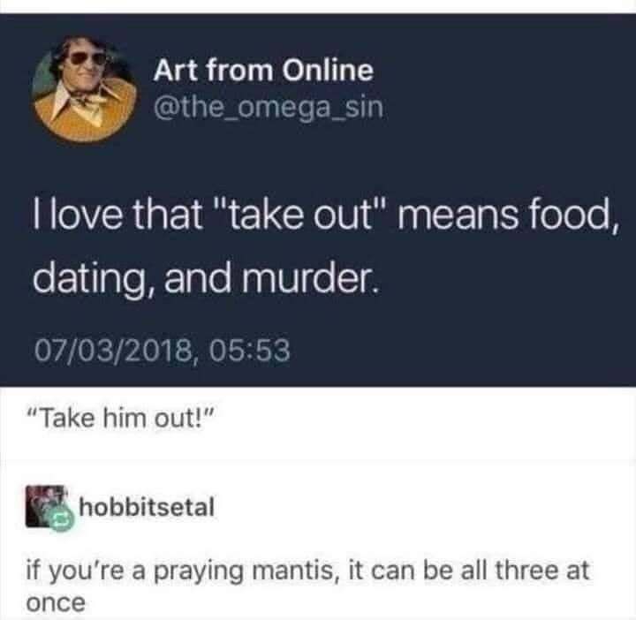
Task: Open the Art from Online profile picture
Action: 86,87
